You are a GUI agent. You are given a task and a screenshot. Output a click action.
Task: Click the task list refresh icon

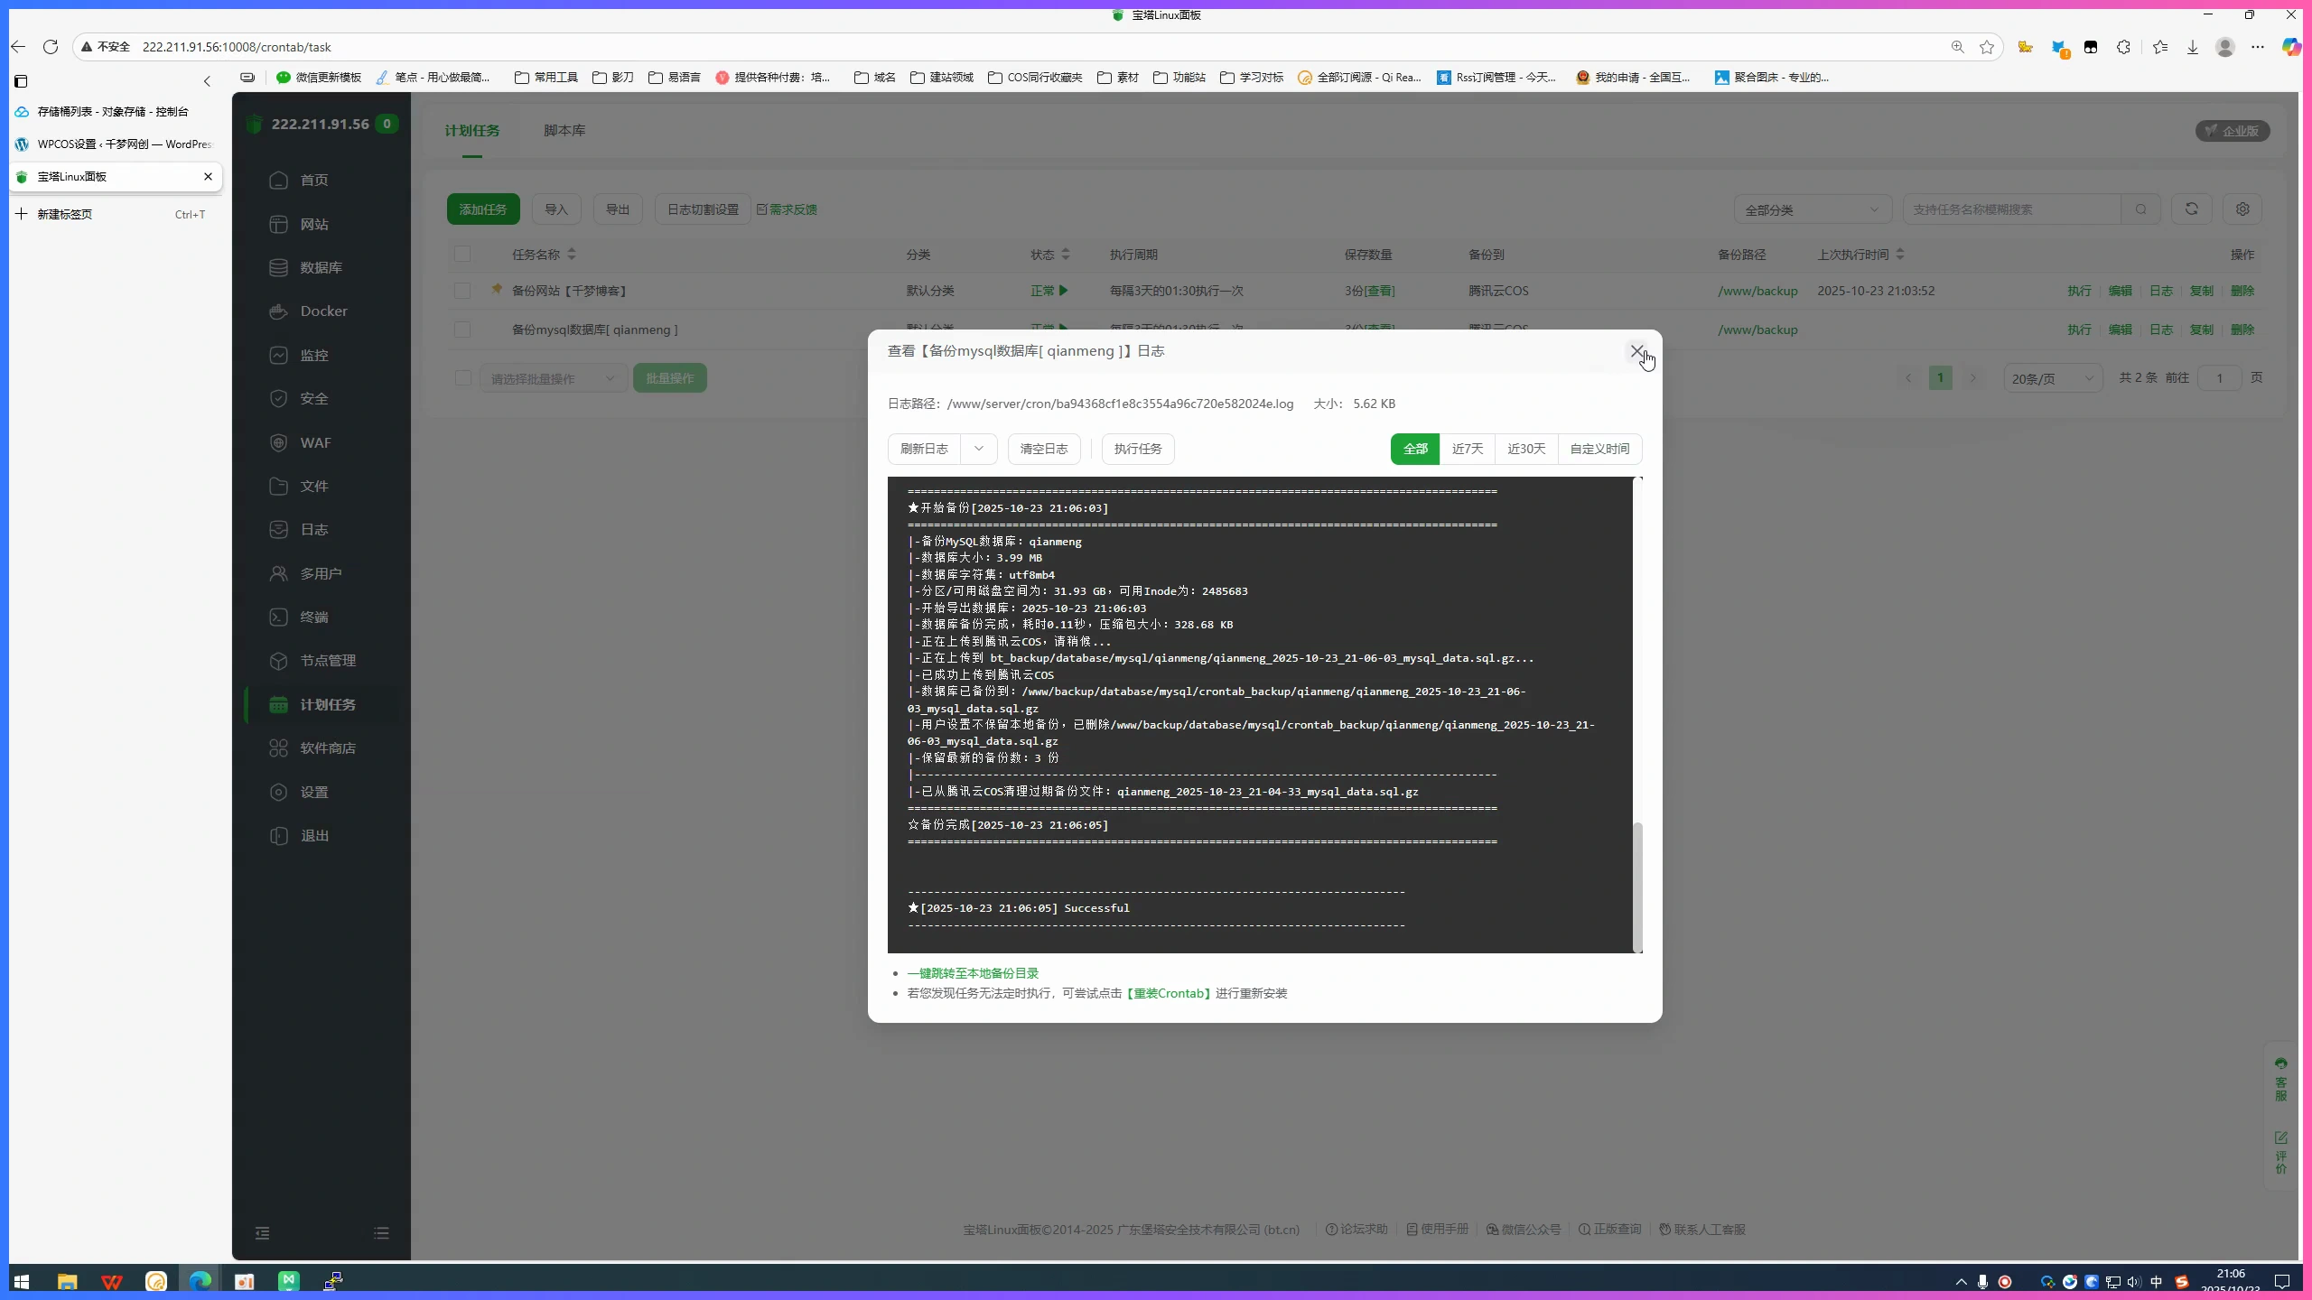[2192, 209]
